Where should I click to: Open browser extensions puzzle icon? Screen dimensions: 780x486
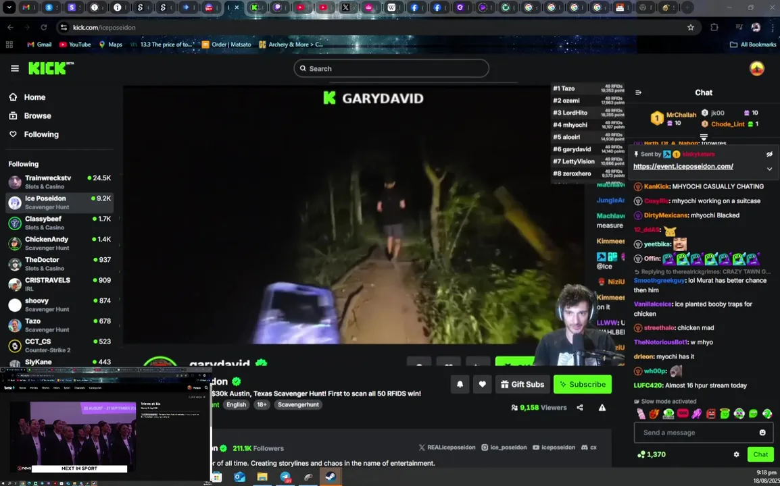tap(714, 27)
